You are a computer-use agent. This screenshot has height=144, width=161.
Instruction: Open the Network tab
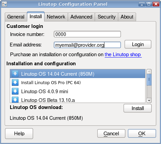[56, 17]
